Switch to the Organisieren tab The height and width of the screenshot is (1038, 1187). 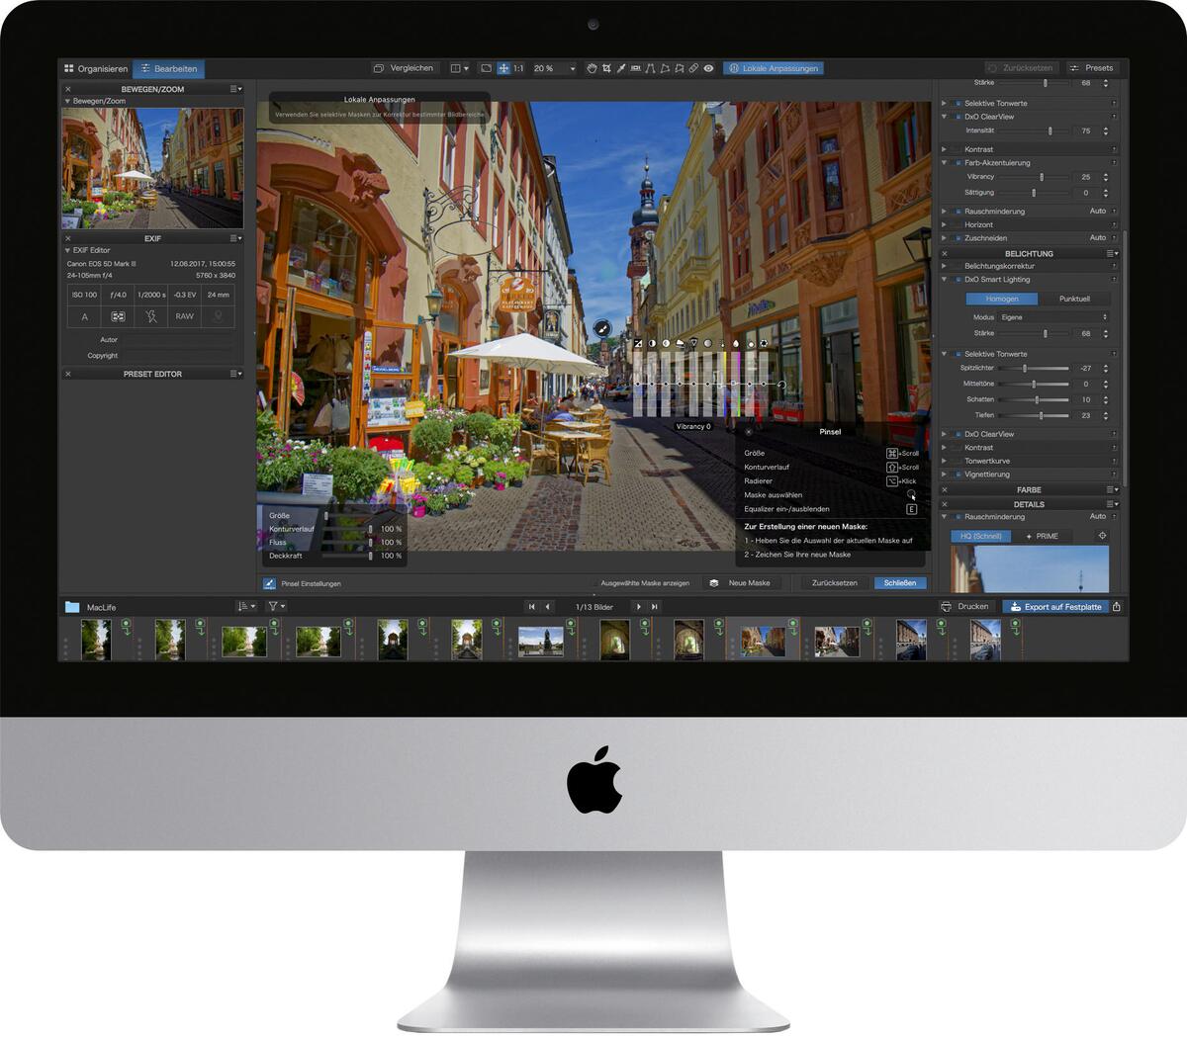97,69
